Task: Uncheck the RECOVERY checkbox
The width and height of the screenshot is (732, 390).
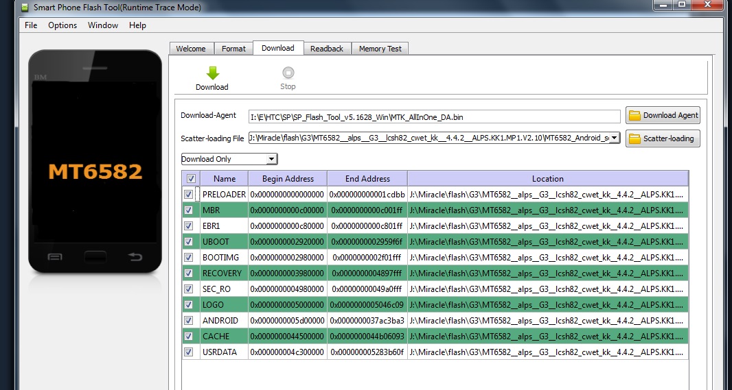Action: click(x=189, y=273)
